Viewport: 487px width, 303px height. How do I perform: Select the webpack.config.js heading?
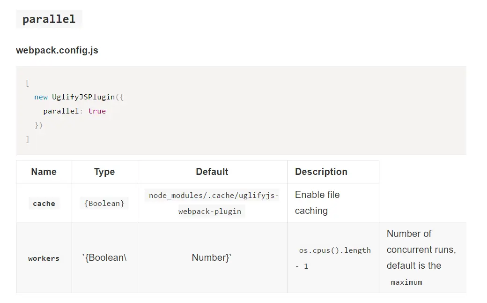click(x=57, y=50)
